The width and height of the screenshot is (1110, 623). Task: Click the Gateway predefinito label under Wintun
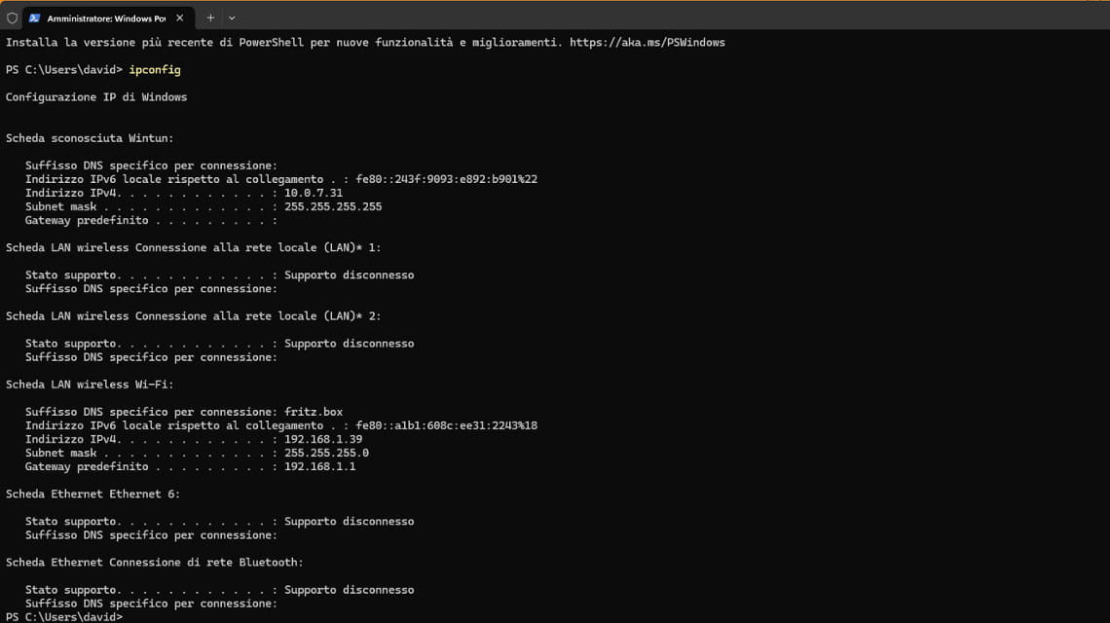[x=87, y=220]
